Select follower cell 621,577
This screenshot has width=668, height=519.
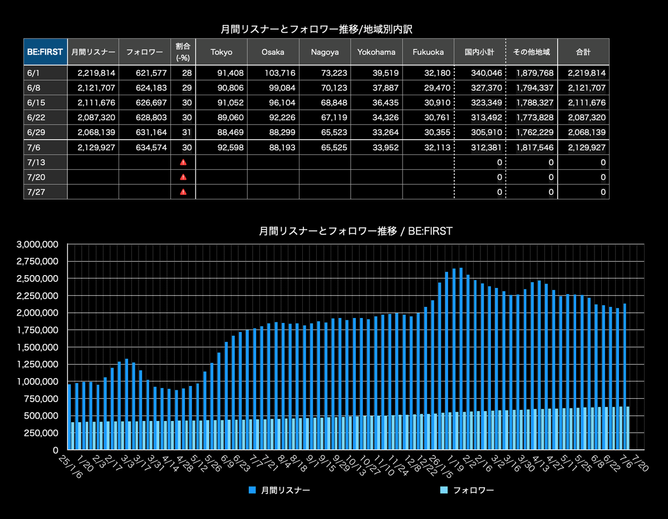pyautogui.click(x=145, y=73)
